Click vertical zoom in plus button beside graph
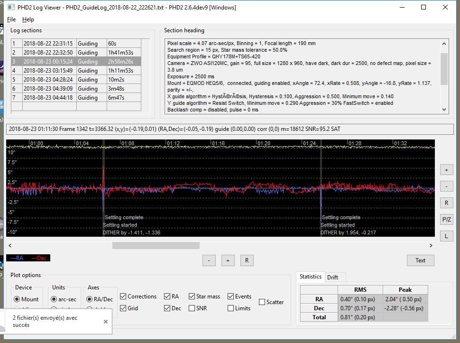This screenshot has width=460, height=343. click(x=447, y=170)
